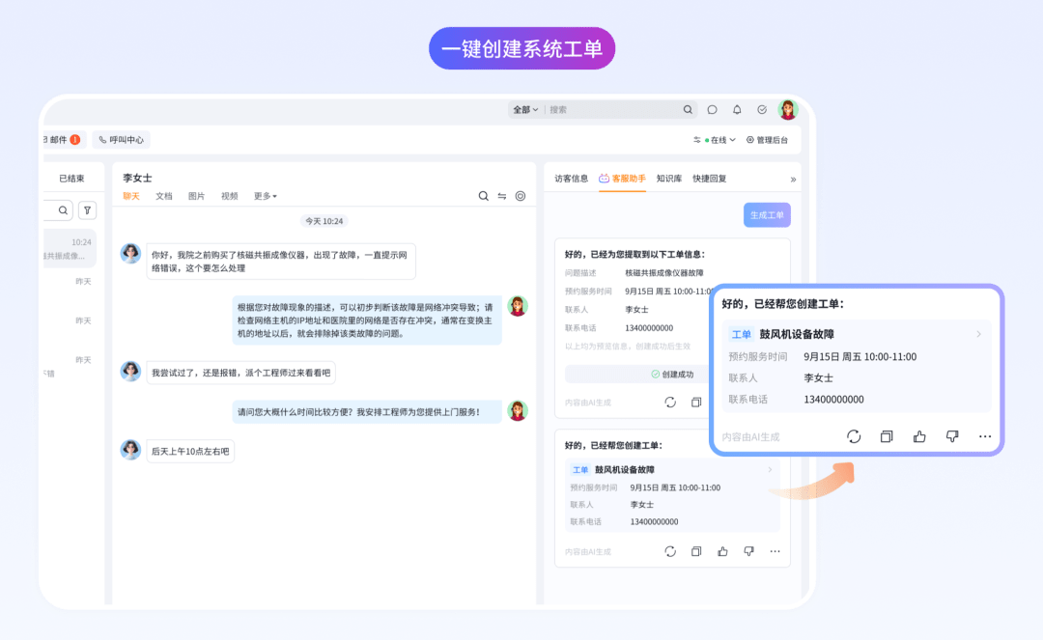Select the 文档 tab in the chat
The width and height of the screenshot is (1043, 640).
click(164, 196)
